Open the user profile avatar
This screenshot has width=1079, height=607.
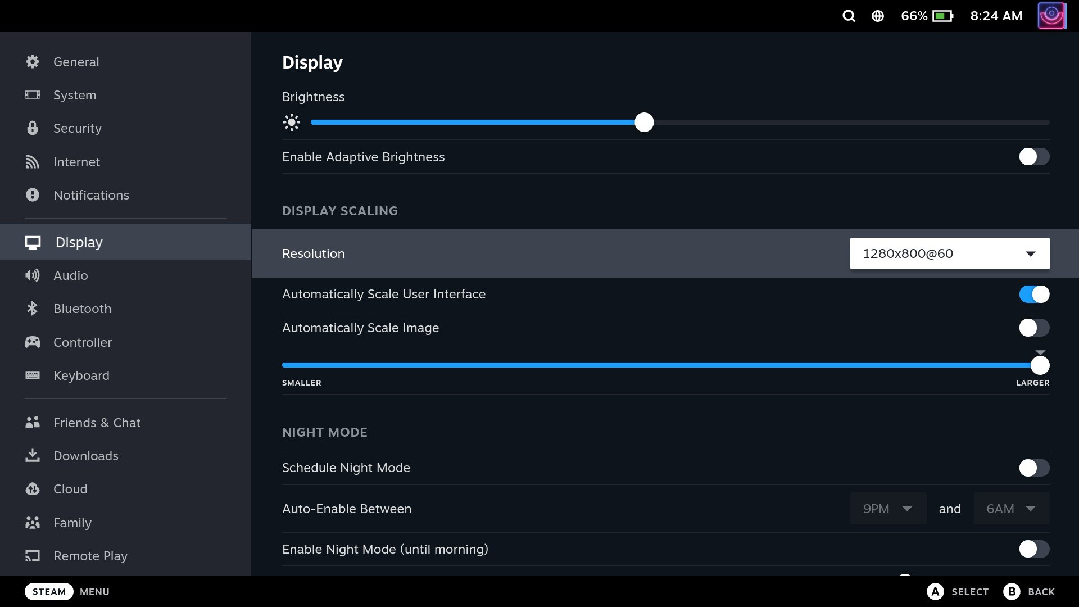pyautogui.click(x=1051, y=16)
